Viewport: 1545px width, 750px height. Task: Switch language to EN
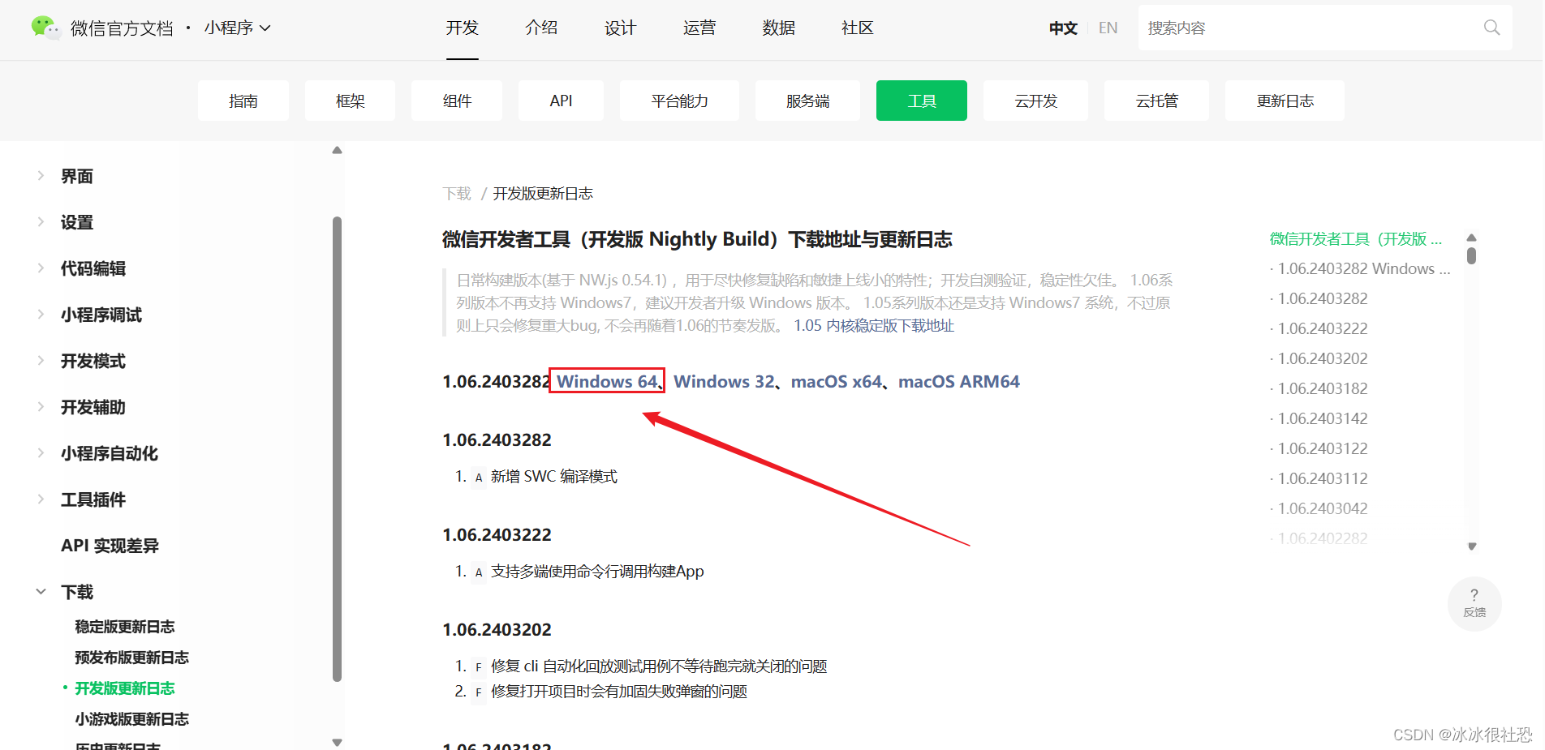[x=1108, y=28]
